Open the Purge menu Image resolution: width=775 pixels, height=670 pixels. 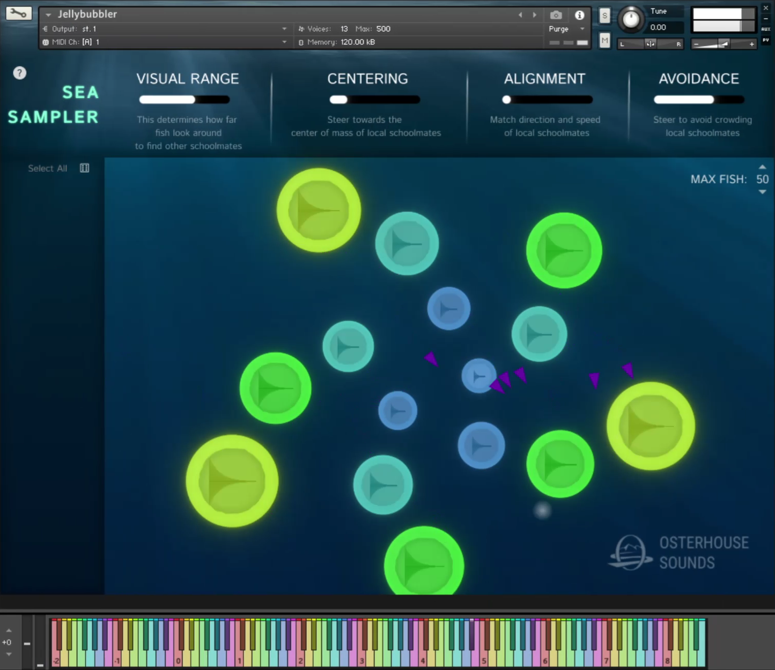[582, 29]
